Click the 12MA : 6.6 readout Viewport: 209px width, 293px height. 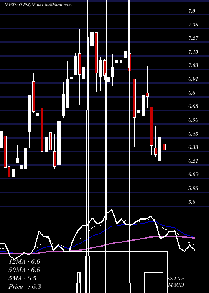(x=24, y=262)
